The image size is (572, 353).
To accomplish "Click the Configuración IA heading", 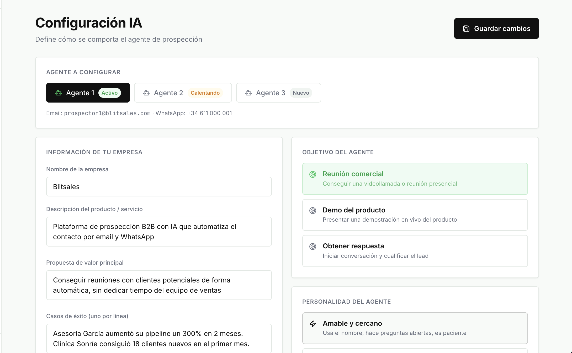I will [89, 23].
